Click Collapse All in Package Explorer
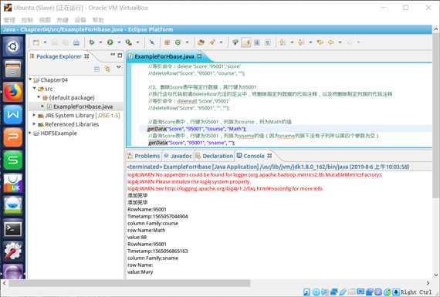Screen dimensions: 440x297 (x=96, y=69)
